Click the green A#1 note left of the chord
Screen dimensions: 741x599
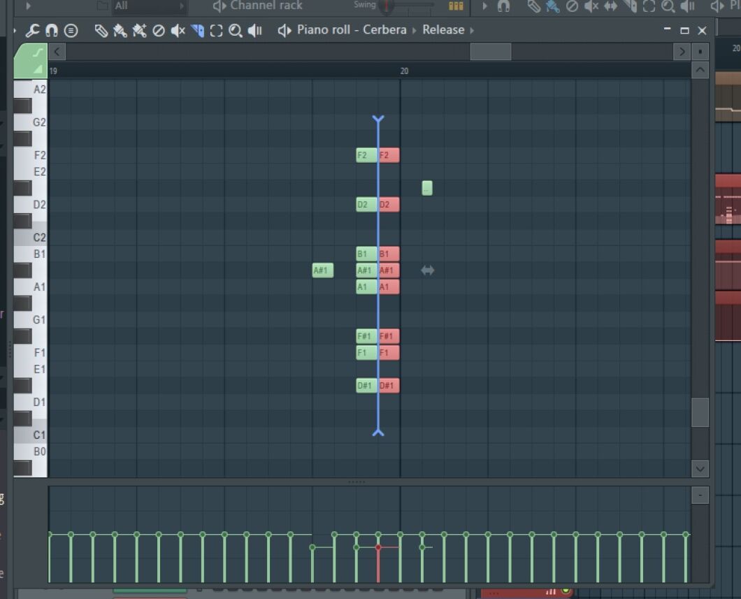(x=322, y=270)
